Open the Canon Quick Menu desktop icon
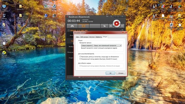The image size is (185, 104). pyautogui.click(x=54, y=17)
